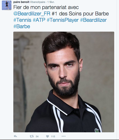Open the #ATP hashtag
The image size is (119, 140).
point(39,20)
